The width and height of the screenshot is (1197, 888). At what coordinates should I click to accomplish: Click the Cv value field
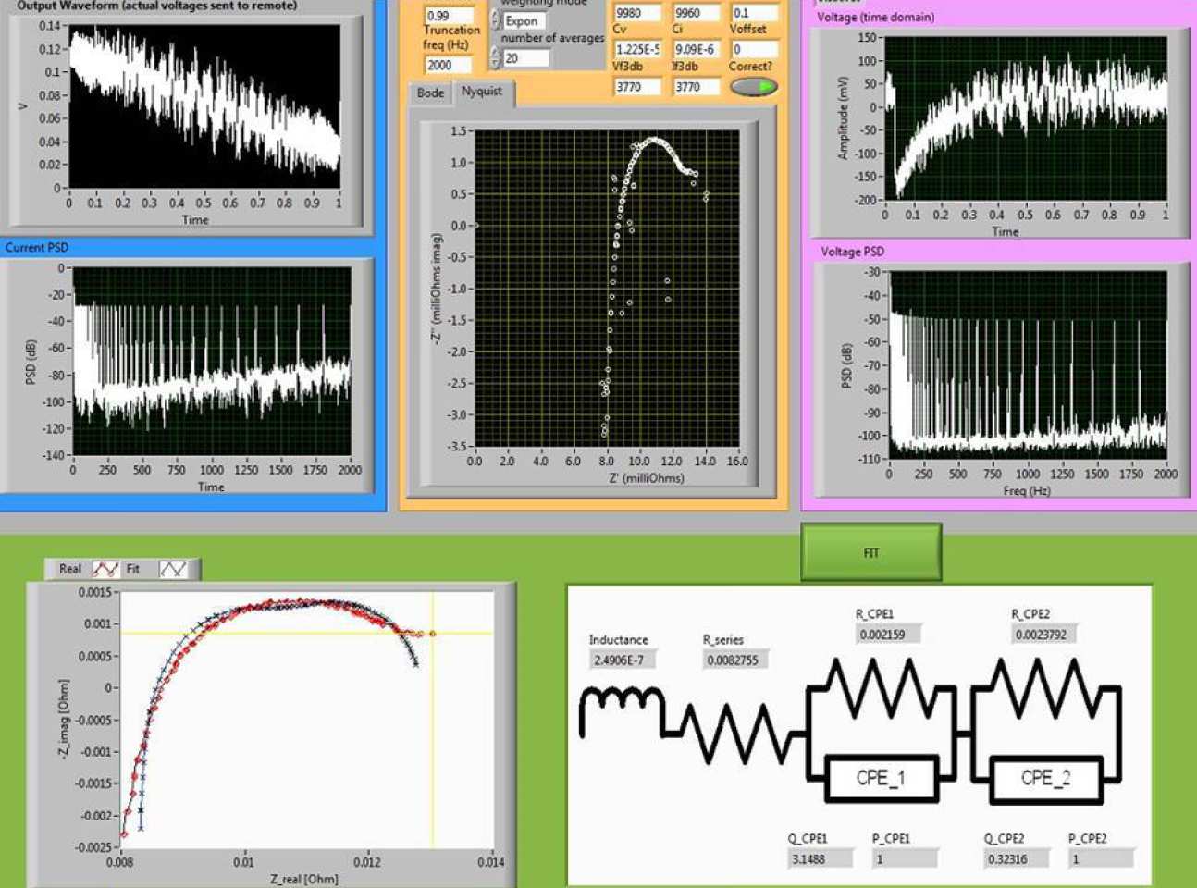pos(637,49)
